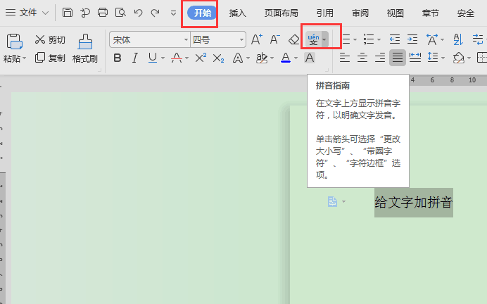
Task: Apply text highlight color
Action: (262, 58)
